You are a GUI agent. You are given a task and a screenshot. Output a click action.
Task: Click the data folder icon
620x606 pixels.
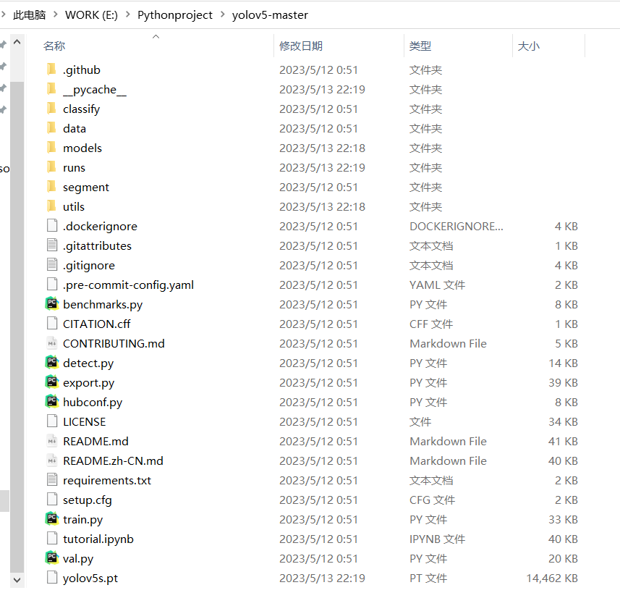point(52,128)
